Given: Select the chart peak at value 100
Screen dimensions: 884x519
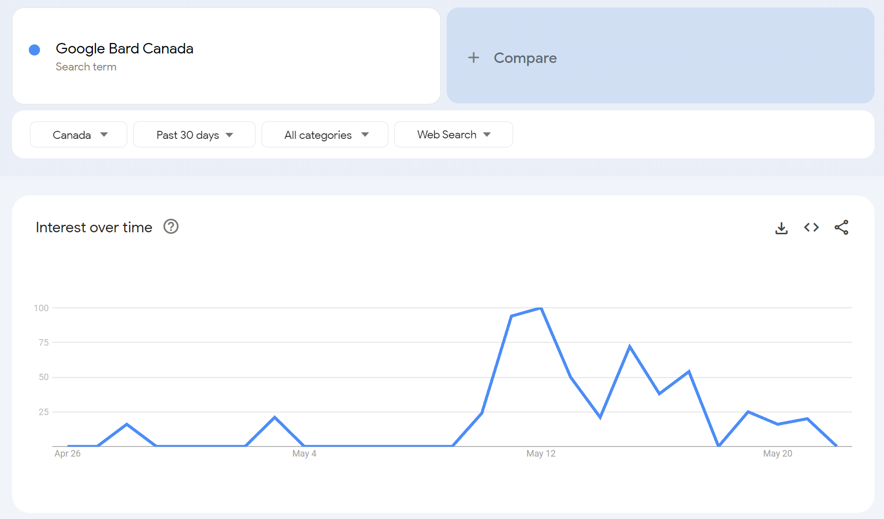Looking at the screenshot, I should pyautogui.click(x=541, y=308).
